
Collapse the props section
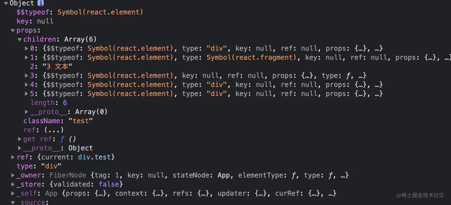click(x=13, y=30)
